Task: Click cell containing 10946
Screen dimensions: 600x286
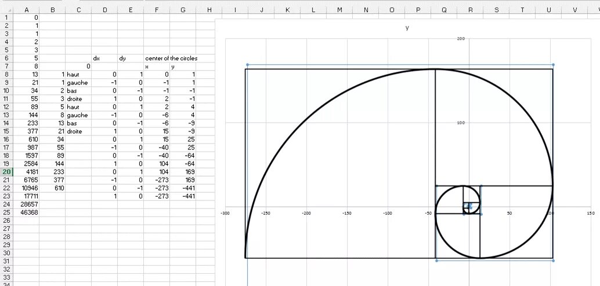Action: (27, 188)
